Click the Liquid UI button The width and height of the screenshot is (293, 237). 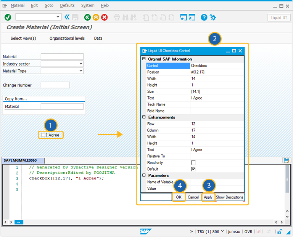279,18
